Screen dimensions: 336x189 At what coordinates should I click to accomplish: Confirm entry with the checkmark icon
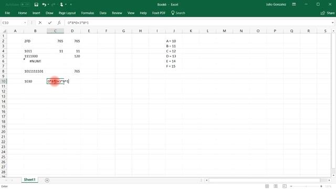click(x=50, y=23)
